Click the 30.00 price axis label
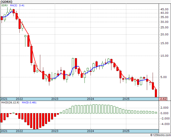The image size is (171, 137). (x=164, y=22)
